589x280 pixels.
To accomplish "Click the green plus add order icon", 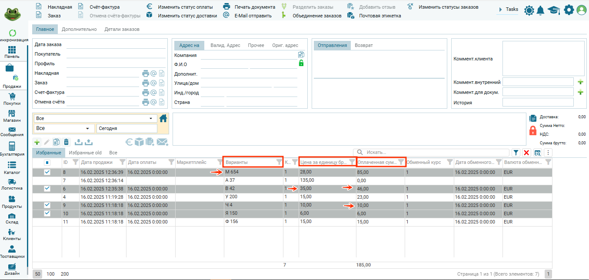I will point(37,142).
